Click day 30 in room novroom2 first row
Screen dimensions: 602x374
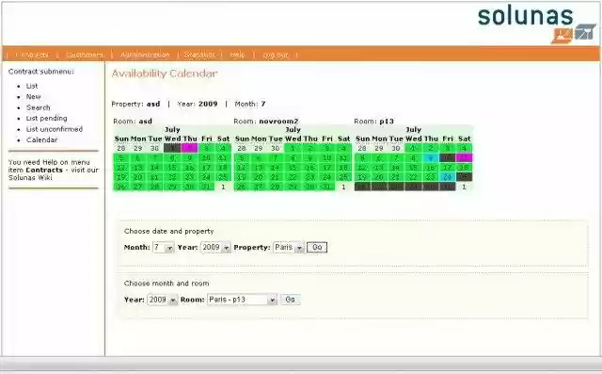(276, 148)
